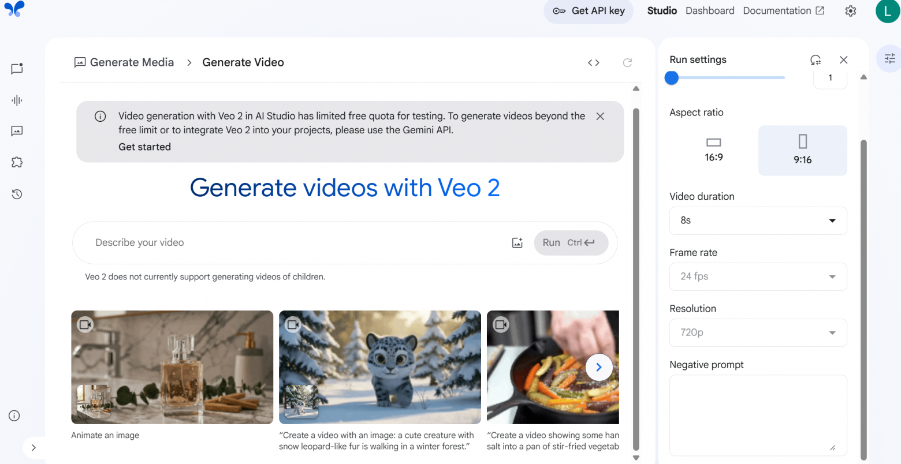Reset Run settings to defaults

pos(815,59)
